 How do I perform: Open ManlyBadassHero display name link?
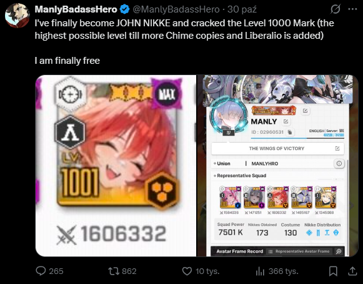pos(76,9)
